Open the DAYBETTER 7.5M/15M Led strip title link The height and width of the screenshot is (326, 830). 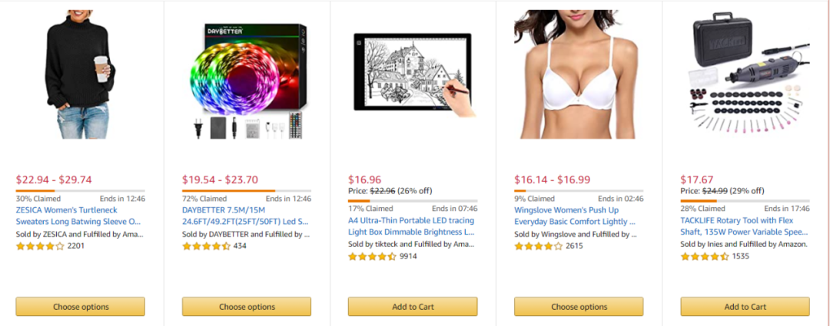point(246,216)
